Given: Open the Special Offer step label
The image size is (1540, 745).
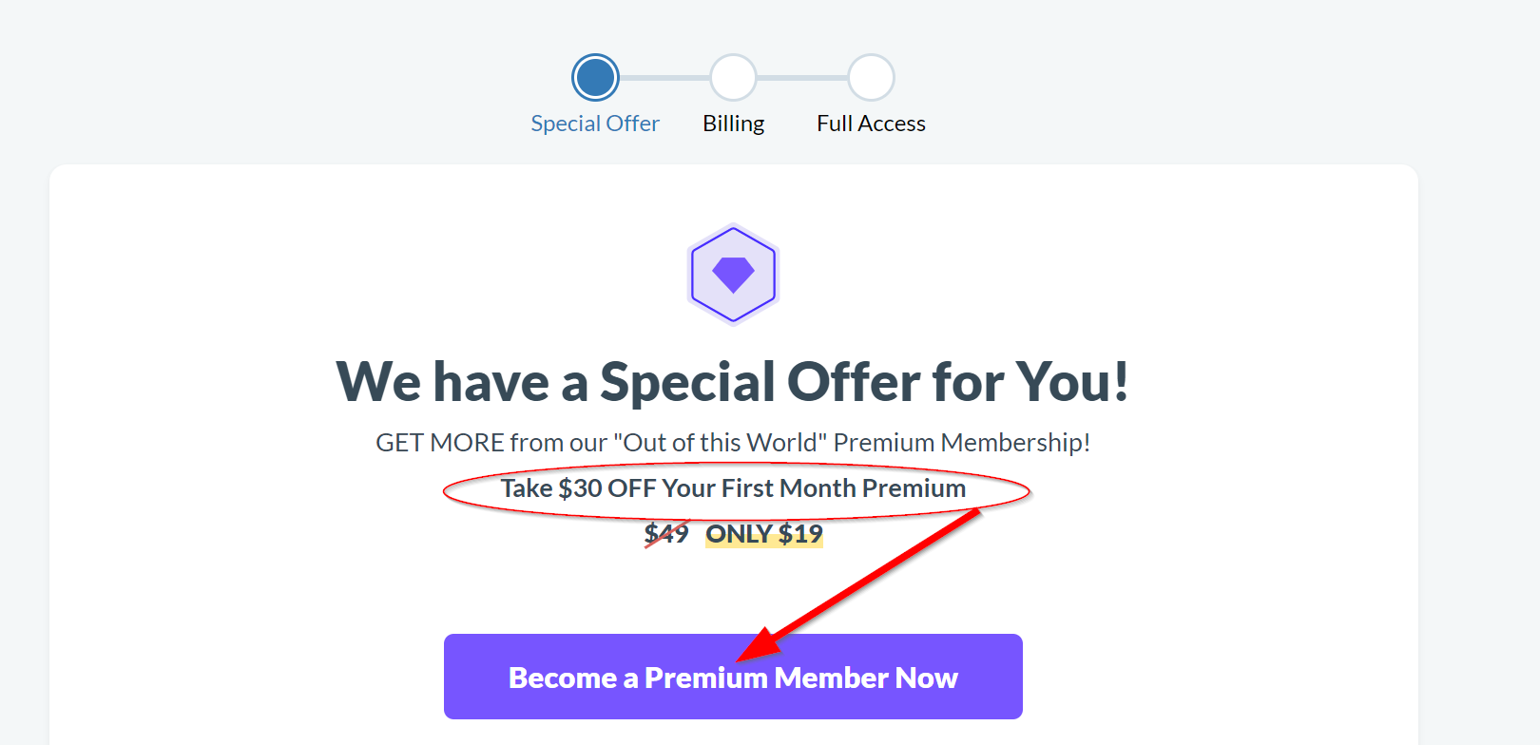Looking at the screenshot, I should point(595,124).
